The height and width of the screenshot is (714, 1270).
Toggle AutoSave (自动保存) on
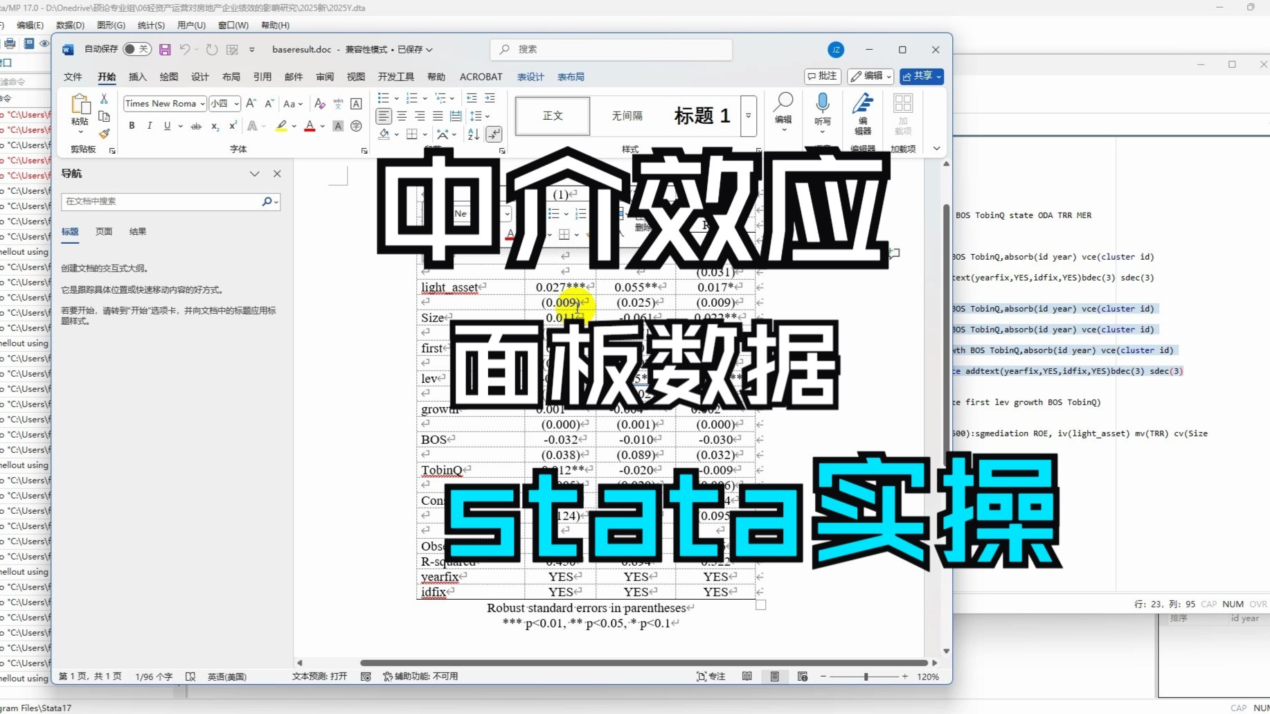[136, 48]
